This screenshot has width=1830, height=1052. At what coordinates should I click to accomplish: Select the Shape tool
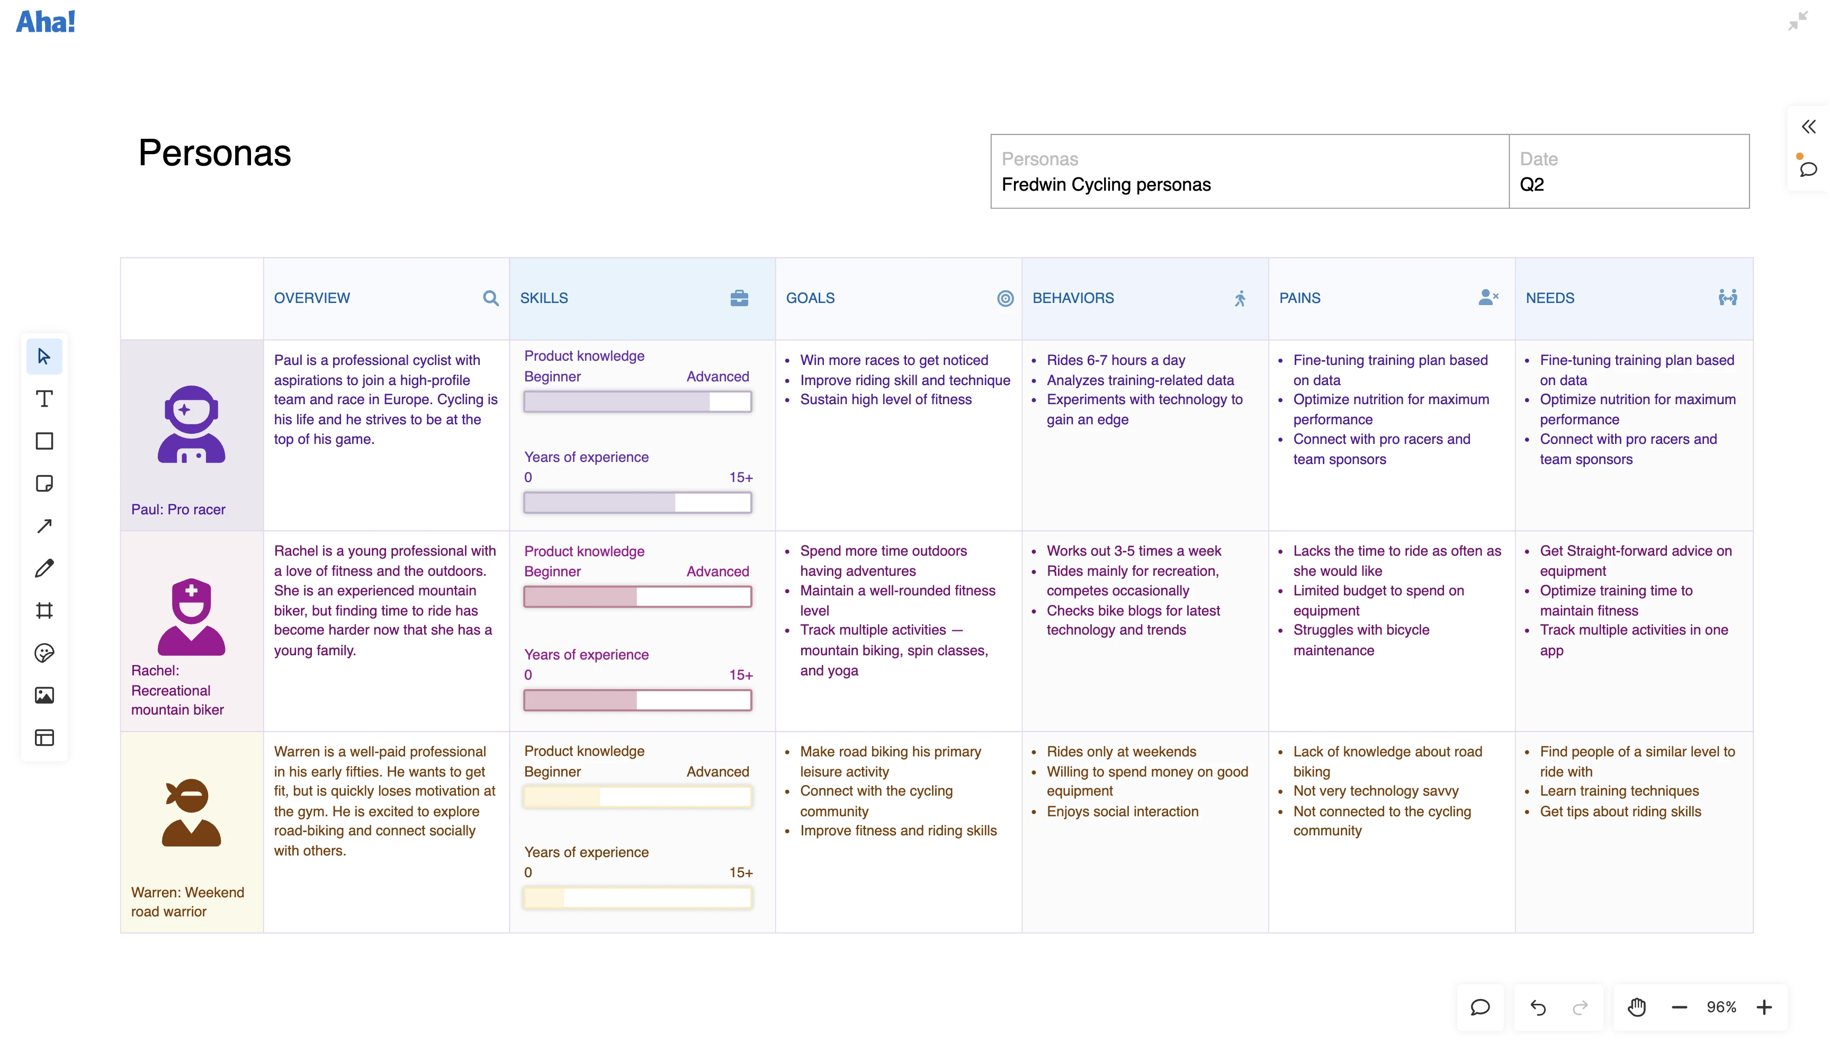click(45, 441)
